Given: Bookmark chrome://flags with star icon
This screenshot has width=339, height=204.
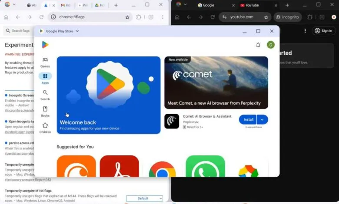Looking at the screenshot, I should click(127, 17).
